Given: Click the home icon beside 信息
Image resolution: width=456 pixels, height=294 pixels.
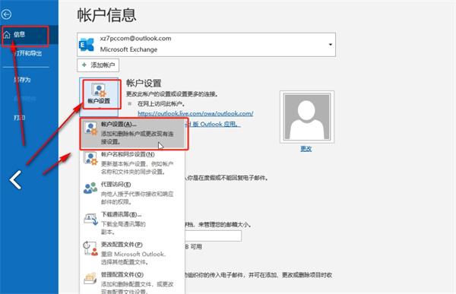Looking at the screenshot, I should [x=7, y=35].
